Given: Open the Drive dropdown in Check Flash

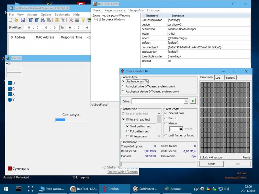Looking at the screenshot, I should tap(186, 101).
